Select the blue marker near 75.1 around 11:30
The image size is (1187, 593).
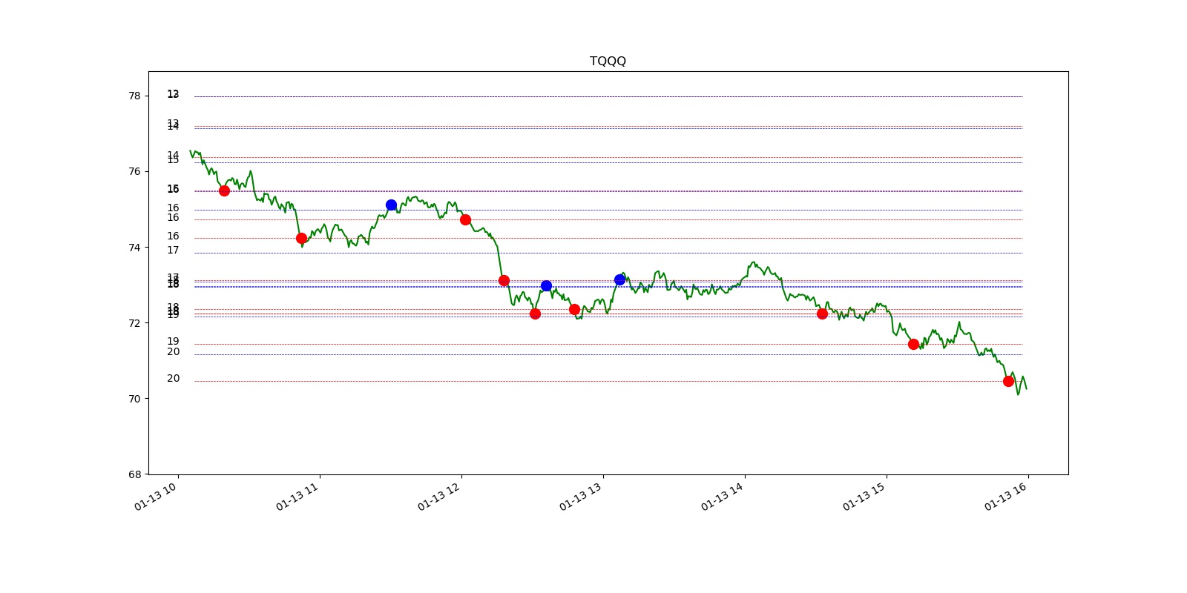[x=391, y=205]
